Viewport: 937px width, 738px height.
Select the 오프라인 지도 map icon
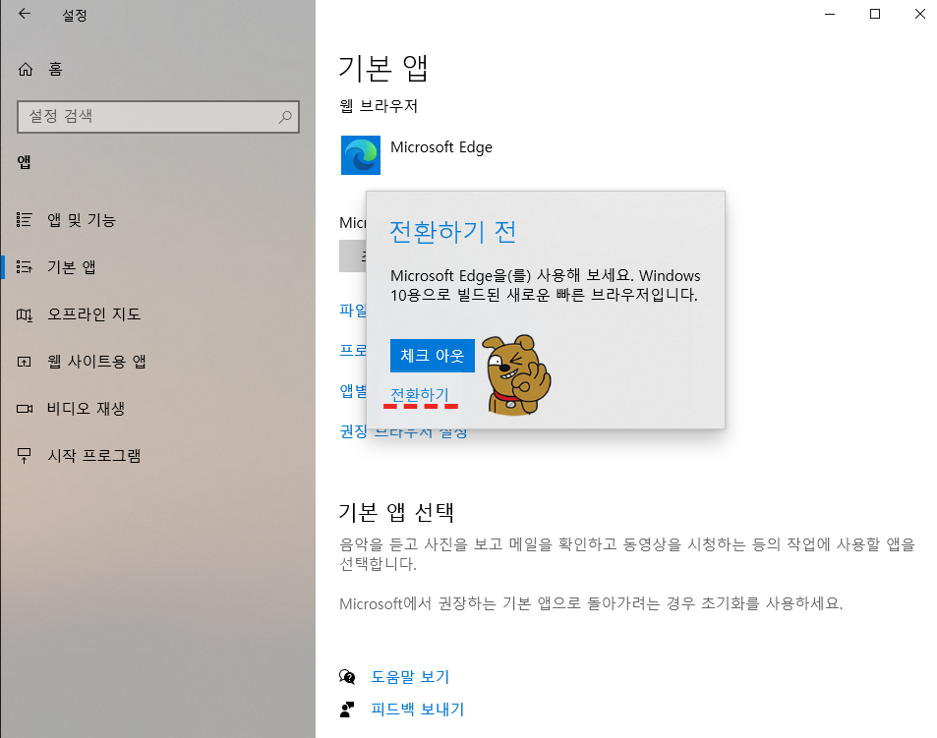25,314
